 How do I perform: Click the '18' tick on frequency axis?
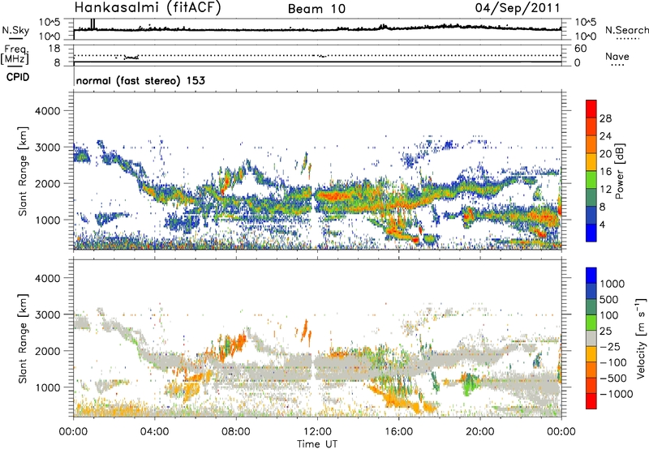[54, 49]
